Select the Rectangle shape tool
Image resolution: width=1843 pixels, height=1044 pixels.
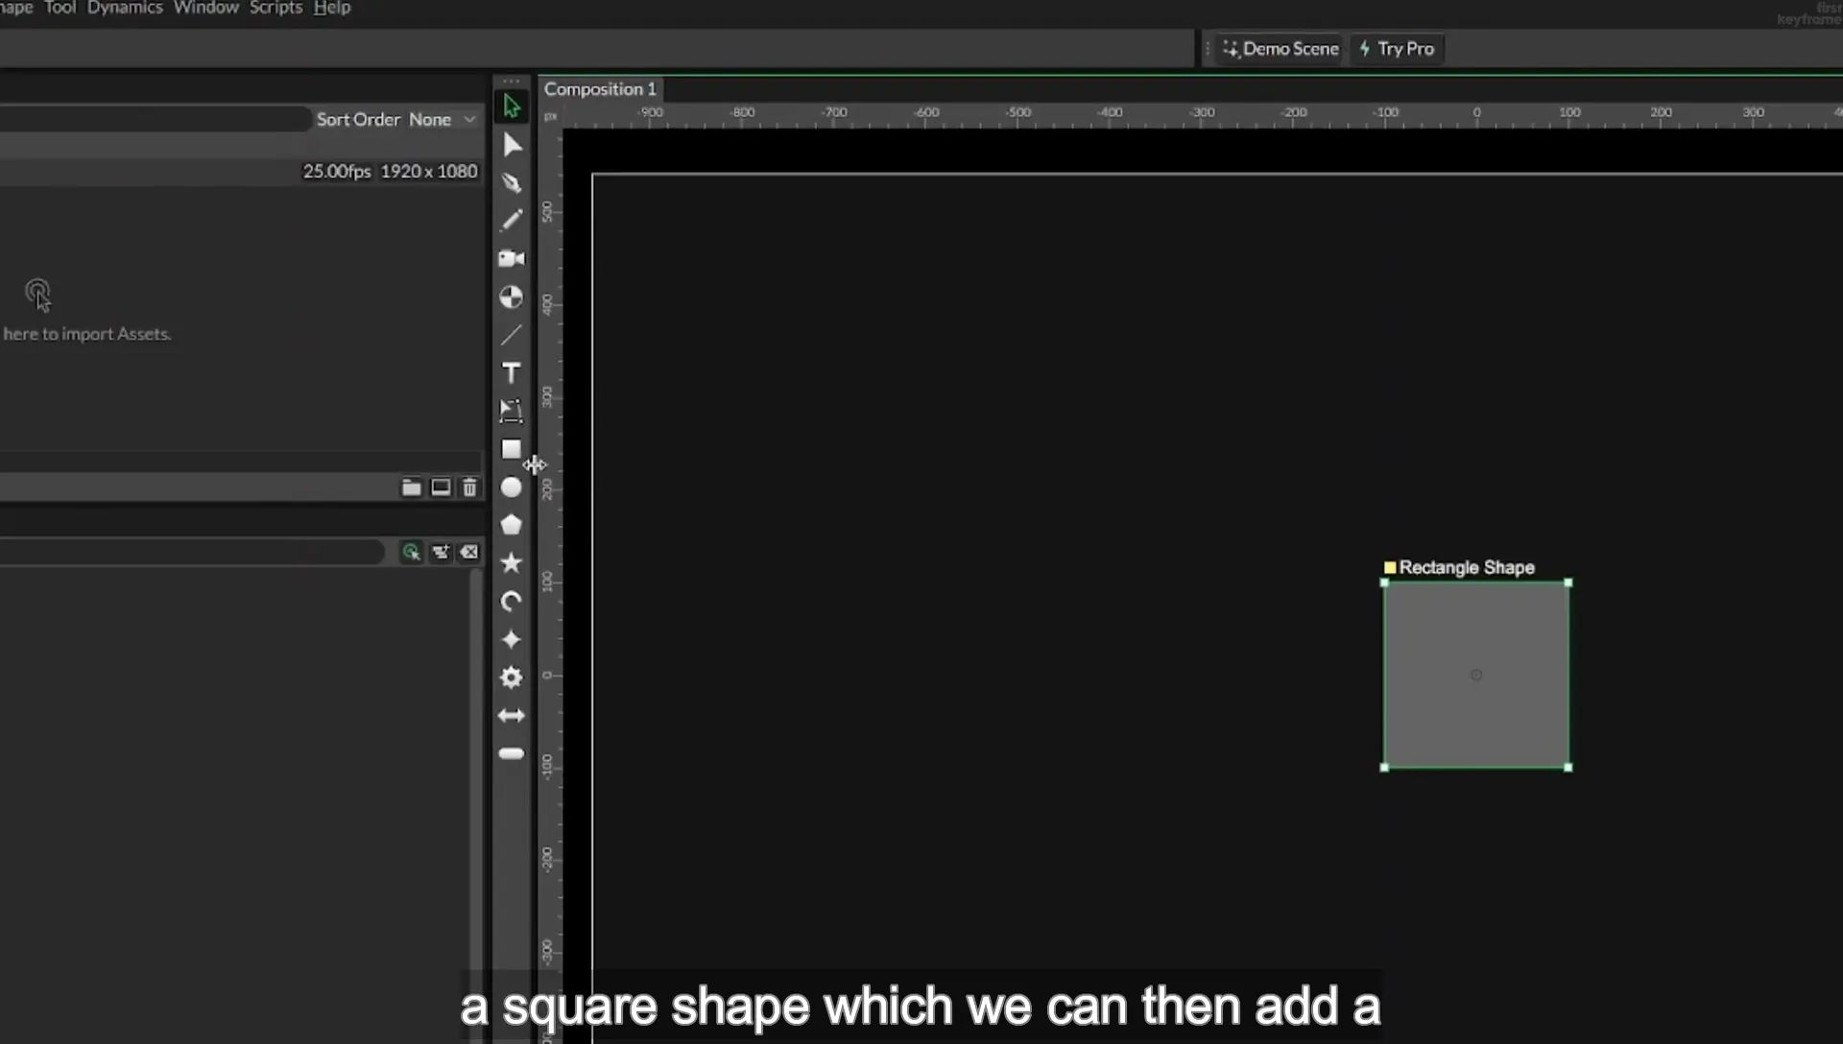(x=512, y=449)
